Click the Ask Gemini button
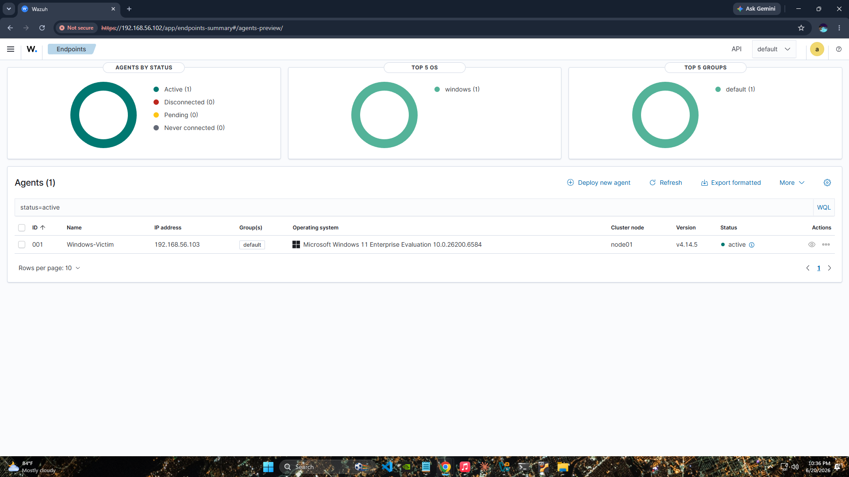 click(756, 9)
